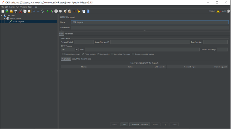The height and width of the screenshot is (129, 231).
Task: Enable Redirect Automatically checkbox
Action: [x=63, y=54]
